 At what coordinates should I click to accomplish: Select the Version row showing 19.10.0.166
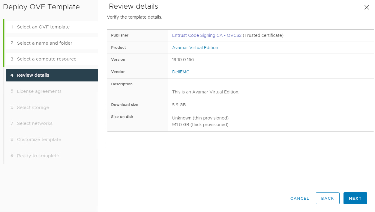(x=184, y=60)
